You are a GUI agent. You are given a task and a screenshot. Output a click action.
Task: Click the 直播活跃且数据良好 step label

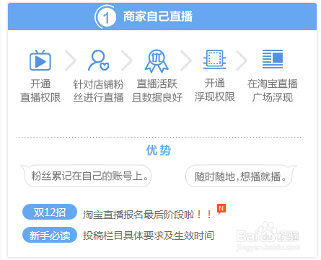point(157,91)
